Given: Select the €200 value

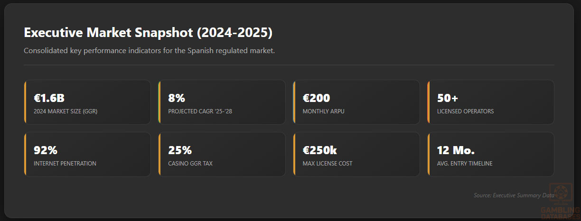Looking at the screenshot, I should tap(316, 98).
